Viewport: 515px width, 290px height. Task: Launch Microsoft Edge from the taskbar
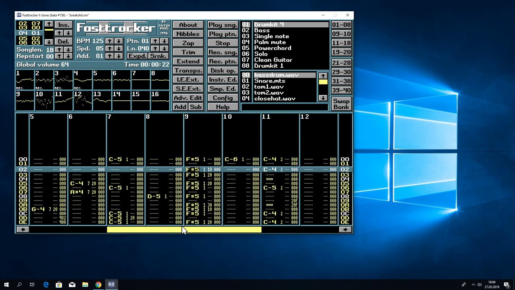46,284
